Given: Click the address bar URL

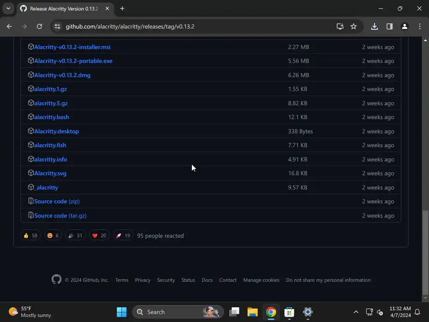Looking at the screenshot, I should click(130, 26).
